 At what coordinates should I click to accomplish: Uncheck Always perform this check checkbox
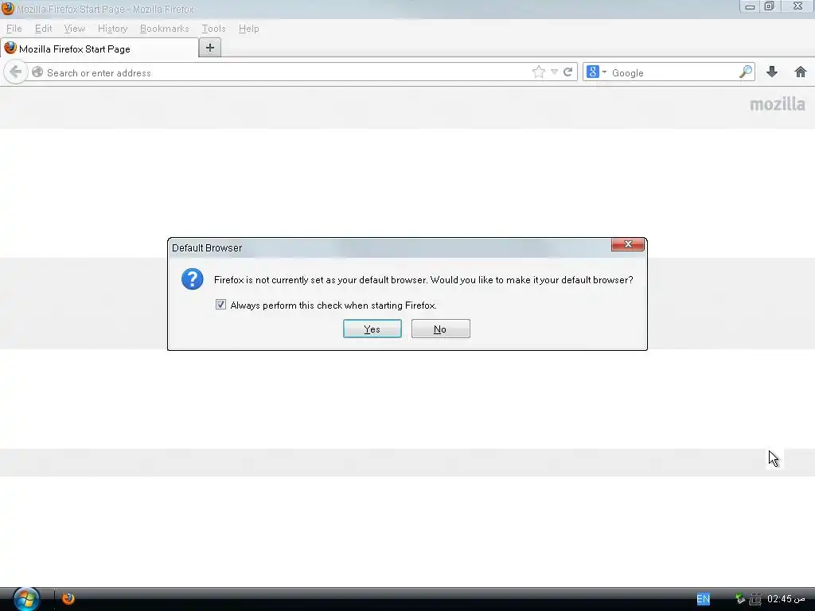pyautogui.click(x=221, y=305)
